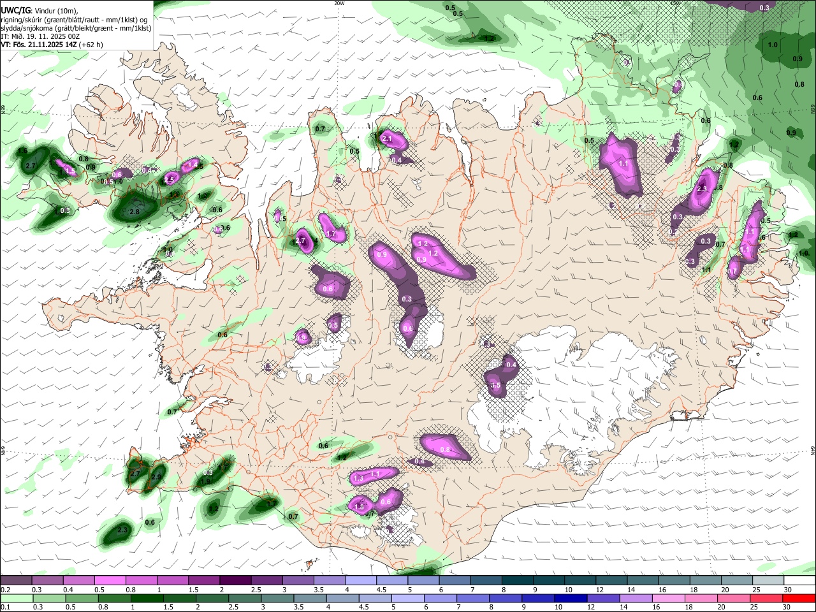The height and width of the screenshot is (612, 816).
Task: Click the '0.2' scale label
Action: (5, 590)
